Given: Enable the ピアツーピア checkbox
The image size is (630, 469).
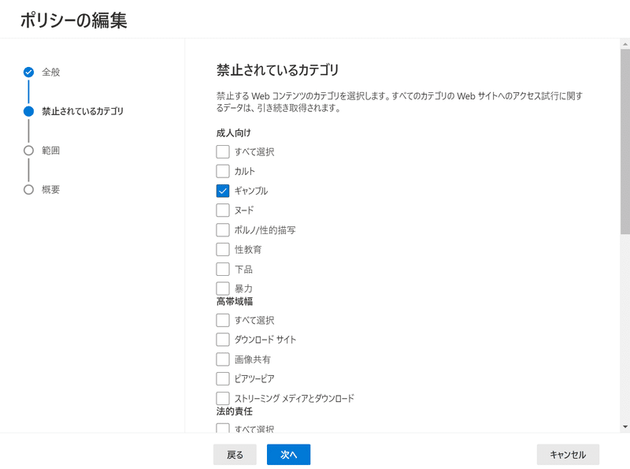Looking at the screenshot, I should tap(223, 378).
